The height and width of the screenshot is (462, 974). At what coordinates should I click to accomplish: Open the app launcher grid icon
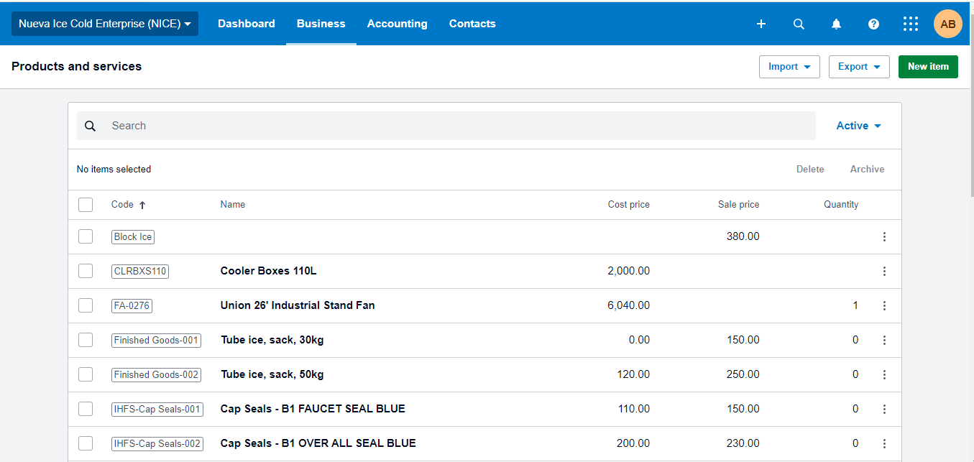point(911,24)
